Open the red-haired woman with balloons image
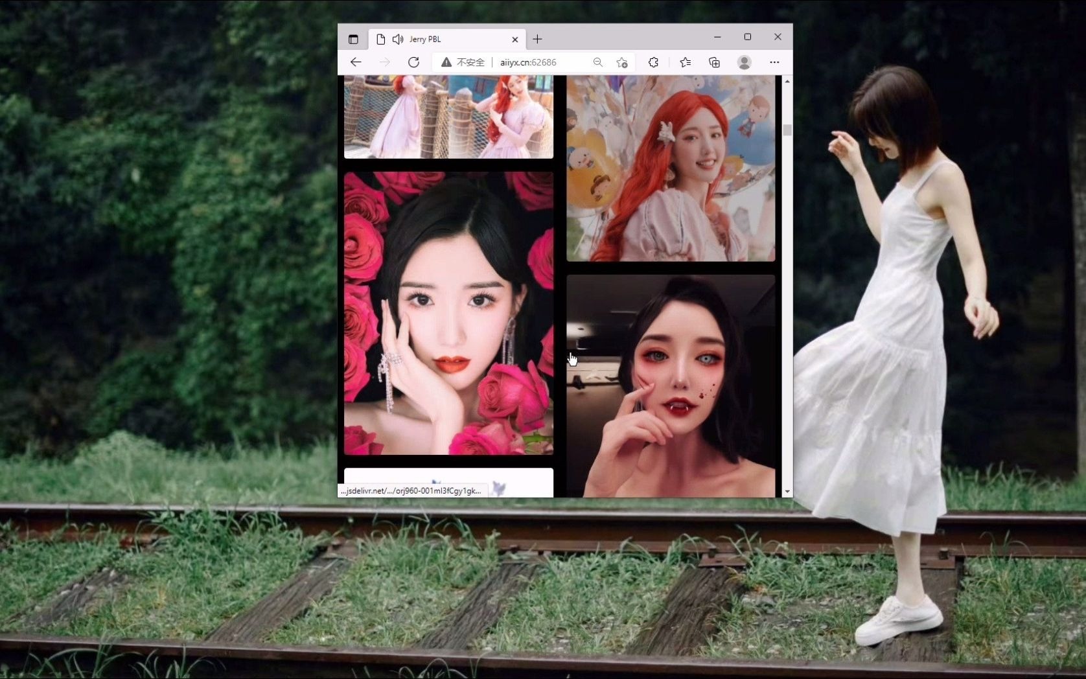This screenshot has height=679, width=1086. pos(671,168)
